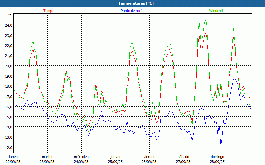Viewport: 265px width, 165px height.
Task: Select the jueves day label
Action: click(x=115, y=157)
